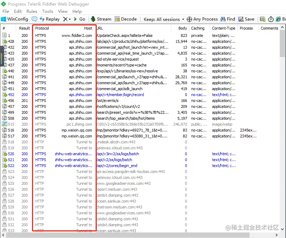The width and height of the screenshot is (286, 238).
Task: Click the lock icon of session 518
Action: [5, 142]
